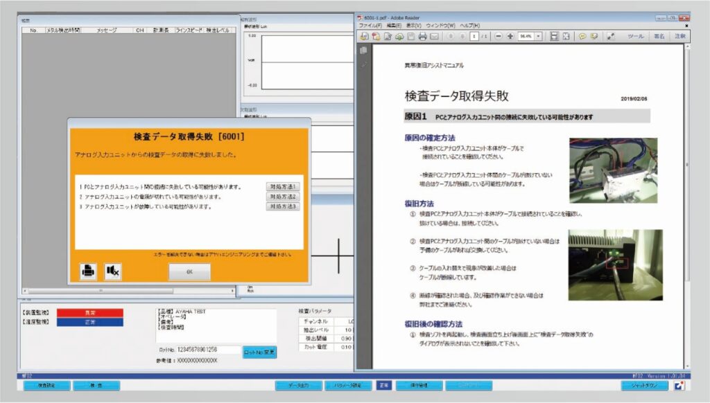Image resolution: width=710 pixels, height=403 pixels.
Task: Open the 表示 menu in Adobe Reader
Action: [414, 24]
